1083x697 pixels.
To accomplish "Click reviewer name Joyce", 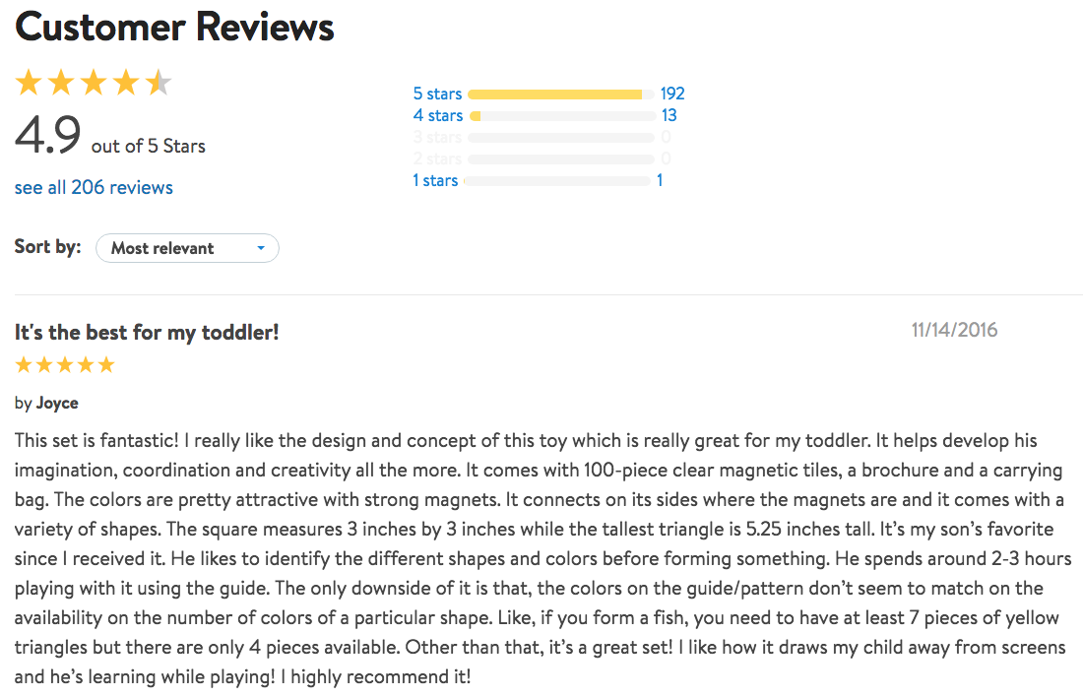I will 57,403.
